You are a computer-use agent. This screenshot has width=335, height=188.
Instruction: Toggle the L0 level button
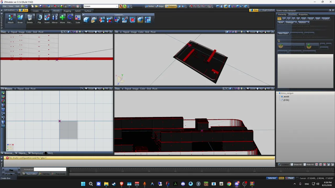coord(279,19)
